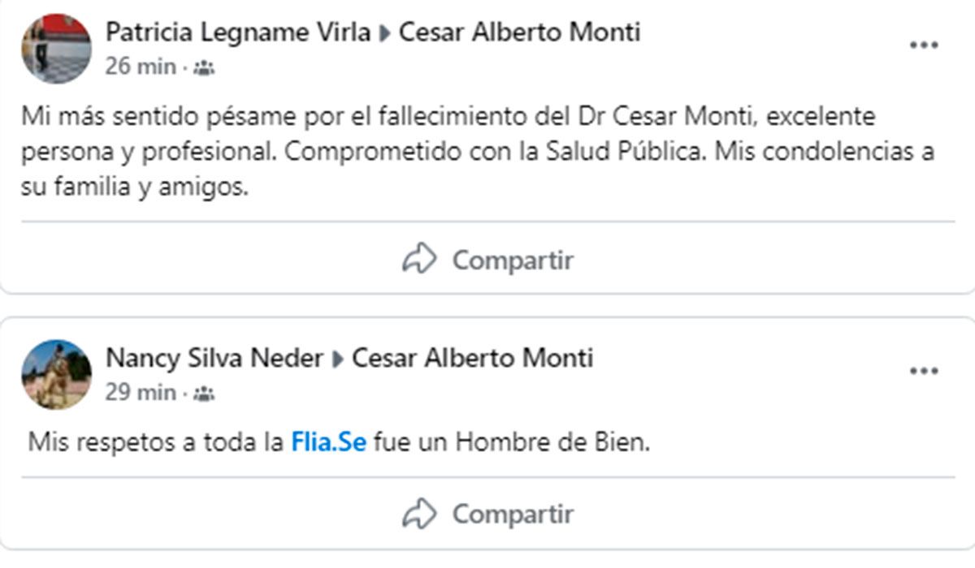Open Nancy Silva Neder's profile picture
975x568 pixels.
(56, 374)
